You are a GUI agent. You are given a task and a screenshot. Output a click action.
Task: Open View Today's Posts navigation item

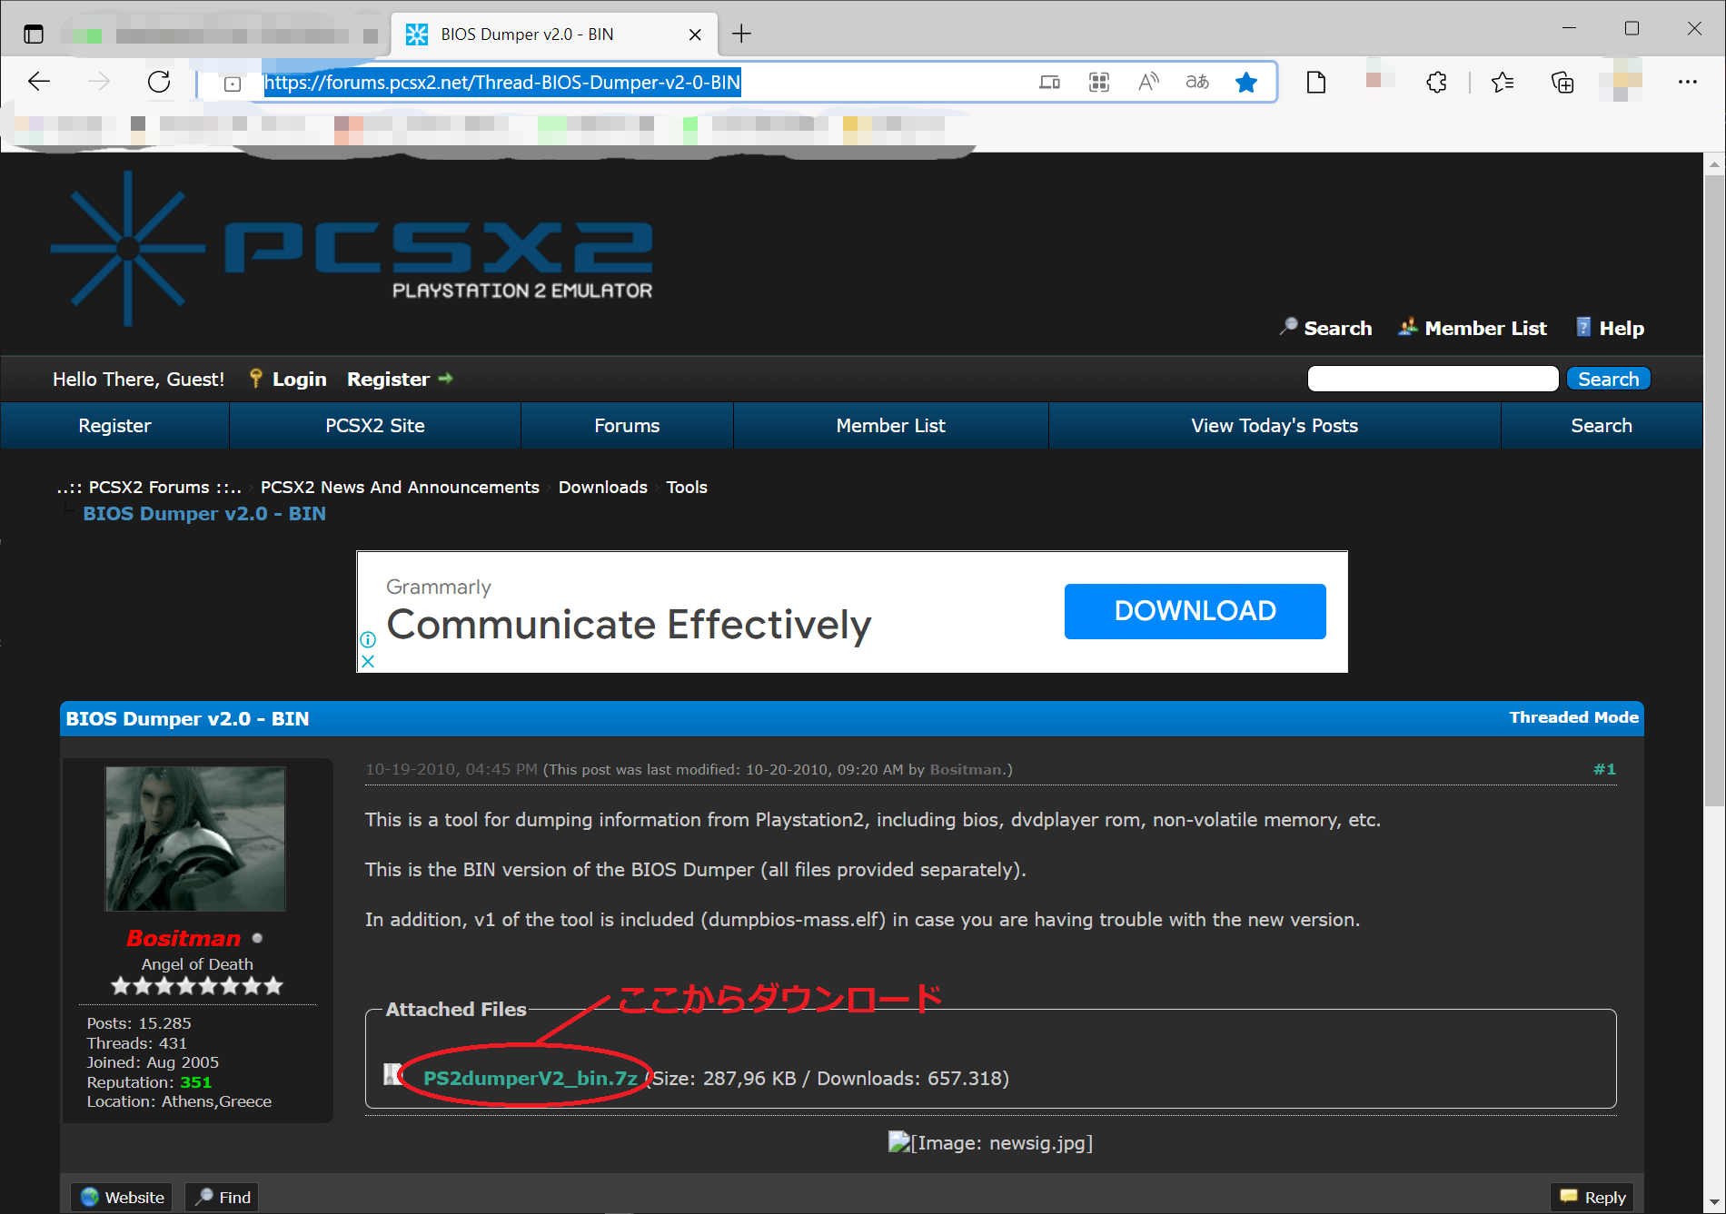click(x=1275, y=426)
